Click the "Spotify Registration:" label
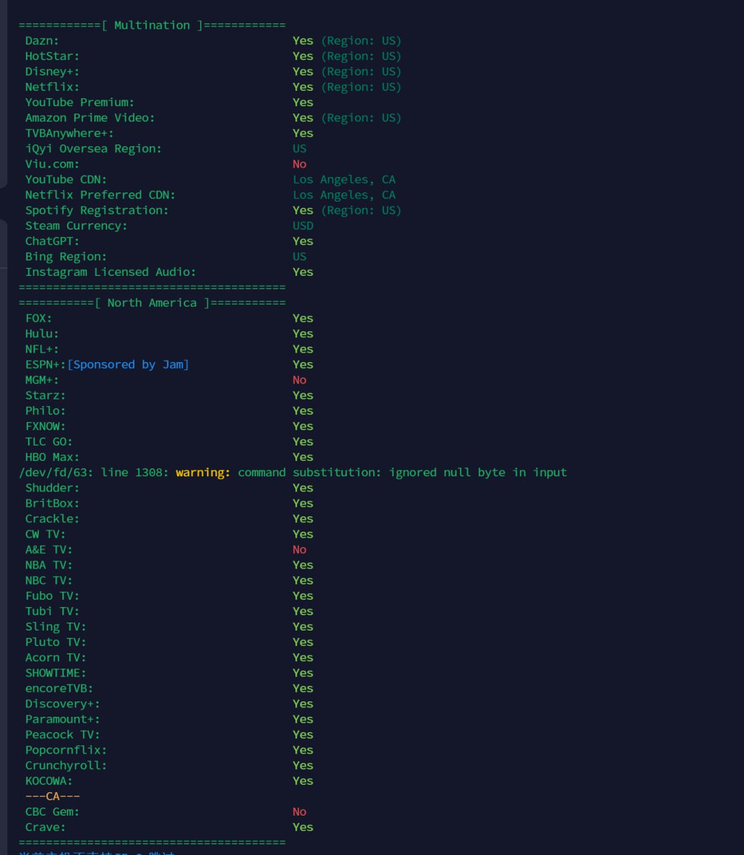744x855 pixels. click(x=97, y=210)
